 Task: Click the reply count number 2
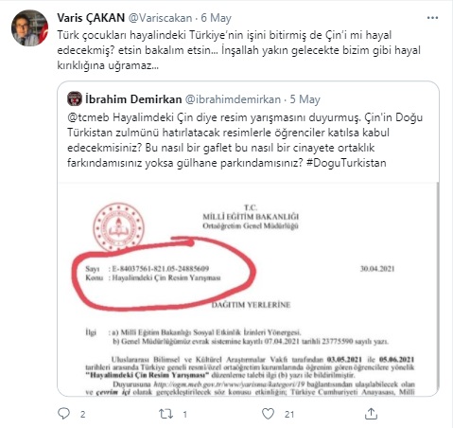pyautogui.click(x=82, y=414)
